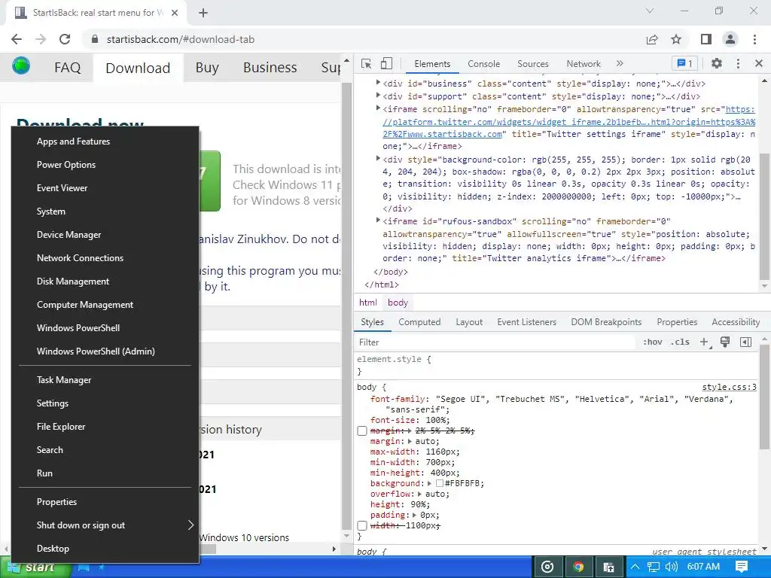Select the html breadcrumb in DevTools
This screenshot has height=578, width=771.
(367, 303)
